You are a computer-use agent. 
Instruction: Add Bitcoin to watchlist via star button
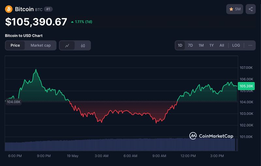(x=235, y=9)
